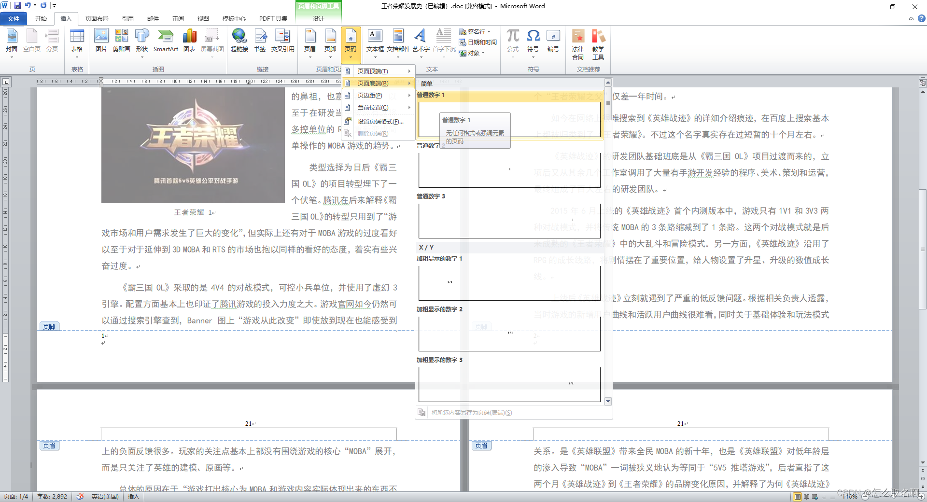Switch to the 设计 Design tab

[318, 18]
